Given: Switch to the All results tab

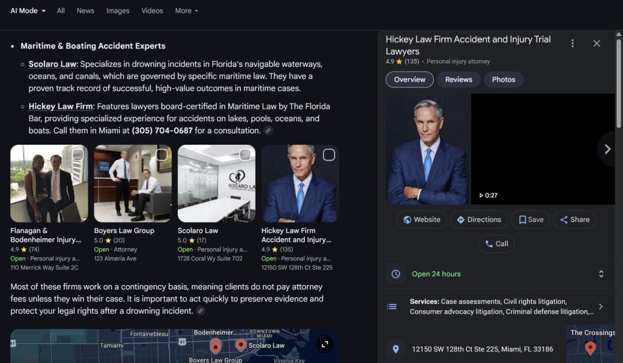Looking at the screenshot, I should [60, 11].
